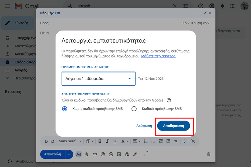Screen dimensions: 251x167
Task: Click the help icon beside Google passcode text
Action: 169,100
